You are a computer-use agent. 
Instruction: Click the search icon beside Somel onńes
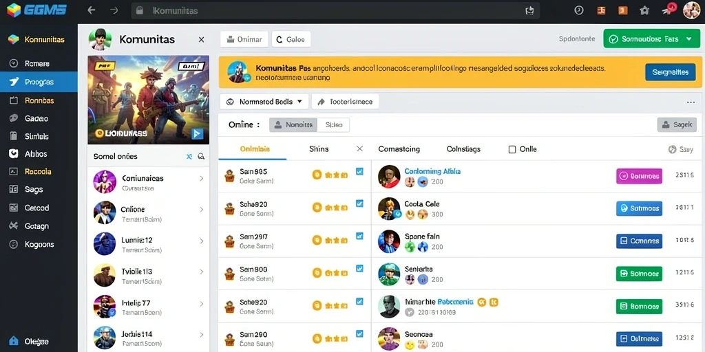[x=201, y=156]
